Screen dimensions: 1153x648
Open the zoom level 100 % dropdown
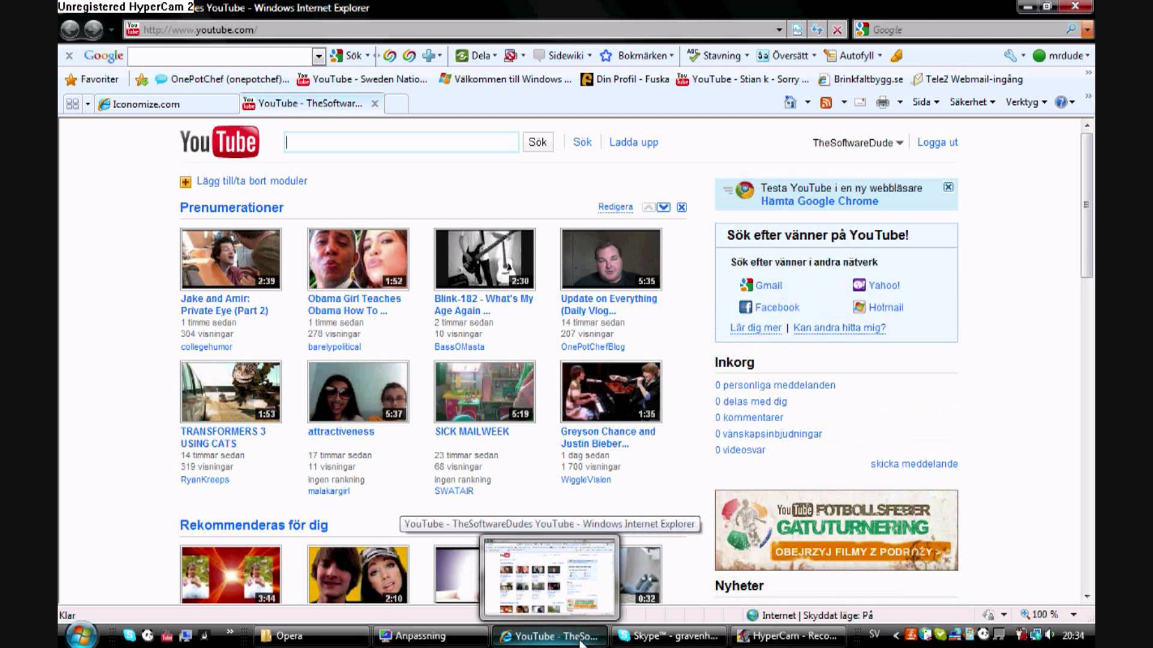1073,614
